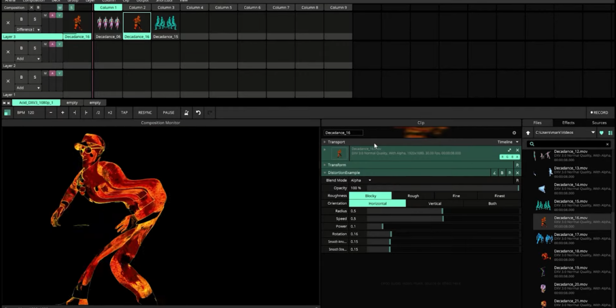The height and width of the screenshot is (308, 616).
Task: Go up one folder in file browser
Action: pos(528,132)
